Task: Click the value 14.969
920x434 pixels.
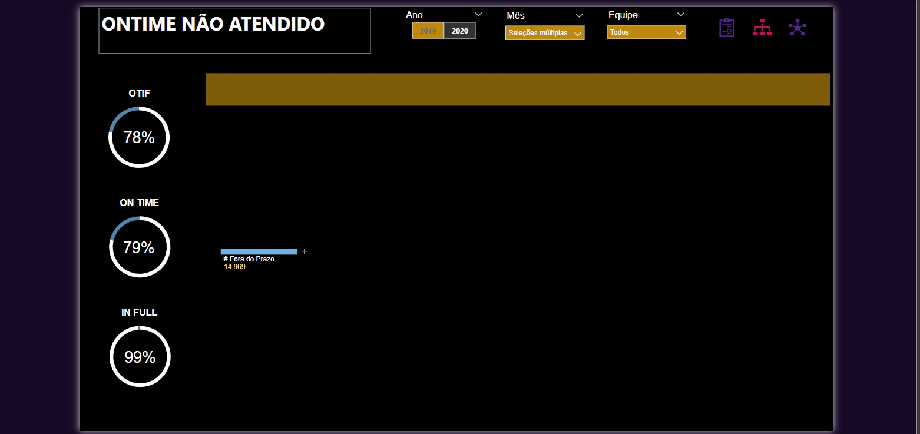Action: pyautogui.click(x=234, y=267)
